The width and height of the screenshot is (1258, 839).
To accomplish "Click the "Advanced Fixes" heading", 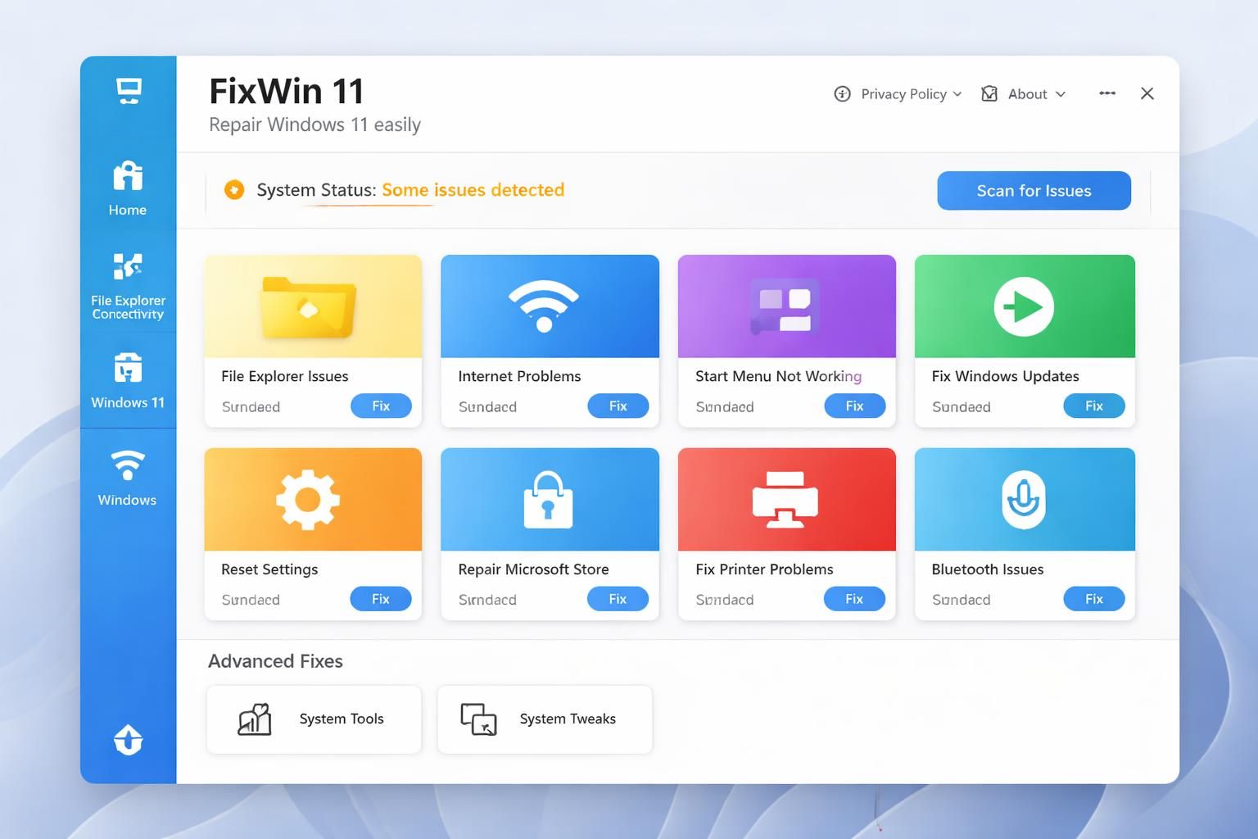I will pos(275,661).
